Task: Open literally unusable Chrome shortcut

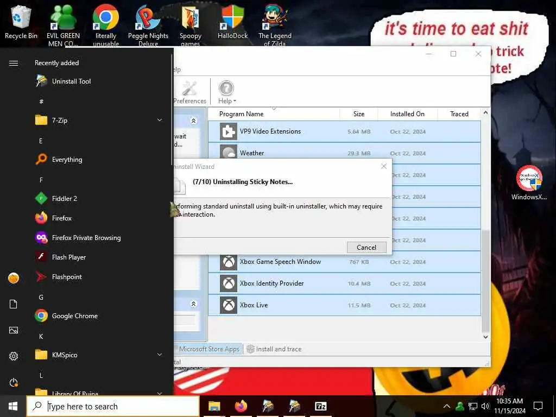Action: point(106,25)
